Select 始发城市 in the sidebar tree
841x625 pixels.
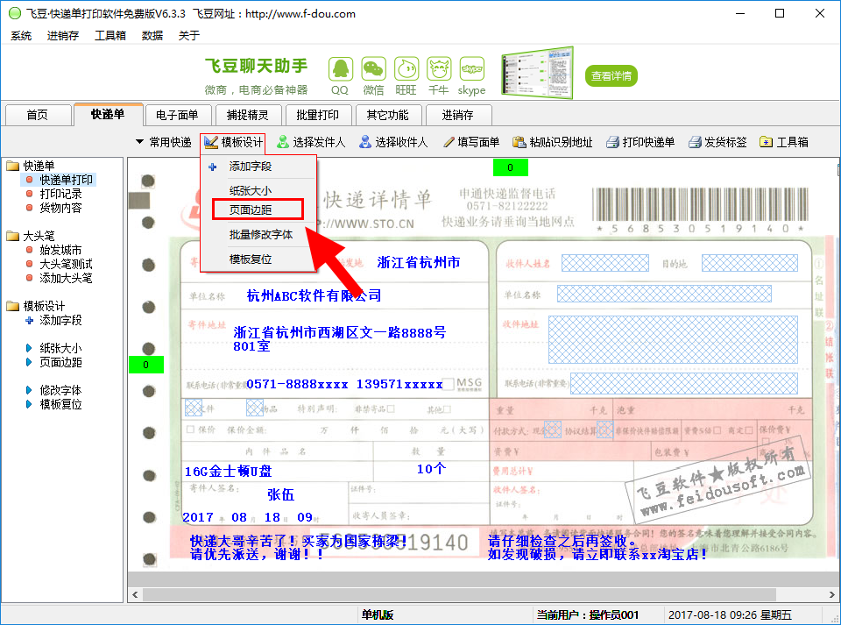(x=60, y=250)
